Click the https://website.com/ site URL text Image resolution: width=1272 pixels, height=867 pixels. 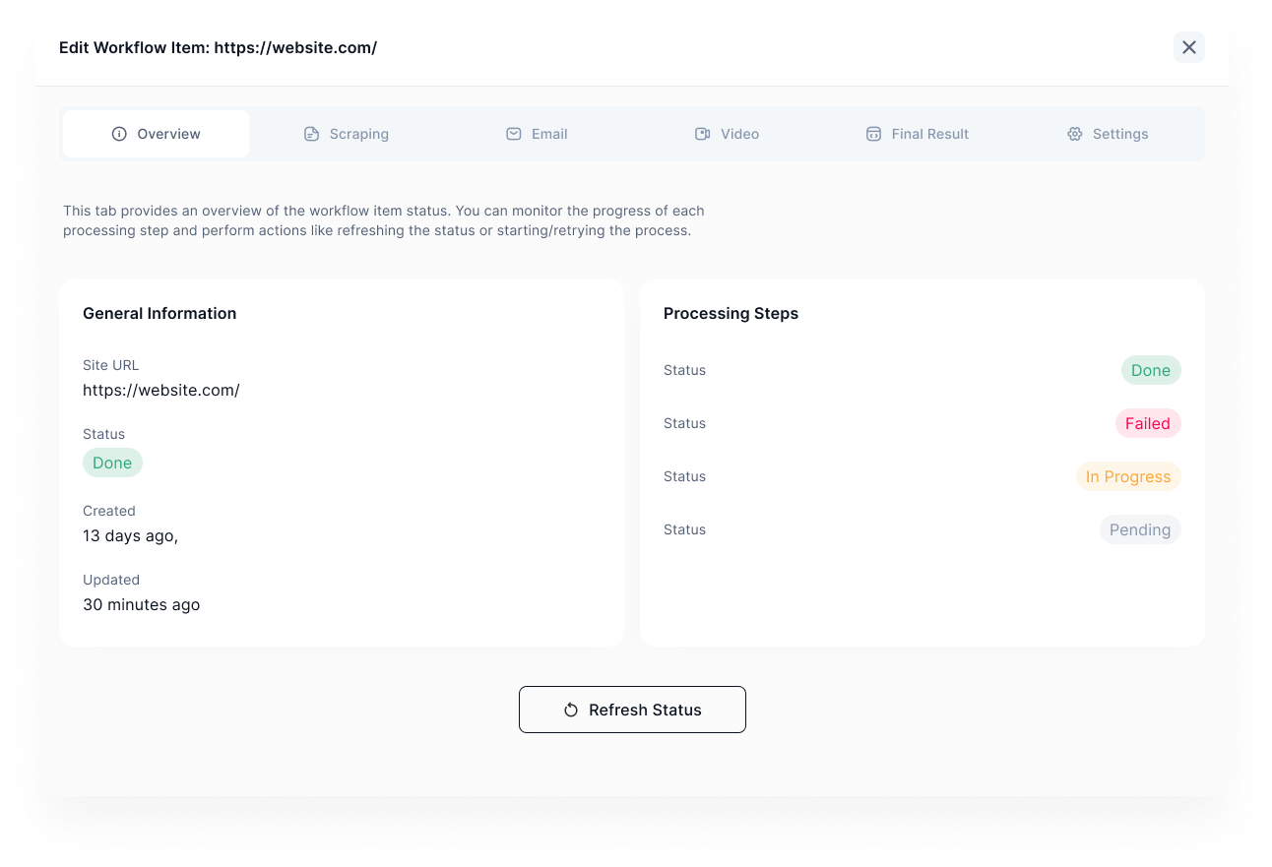point(161,390)
